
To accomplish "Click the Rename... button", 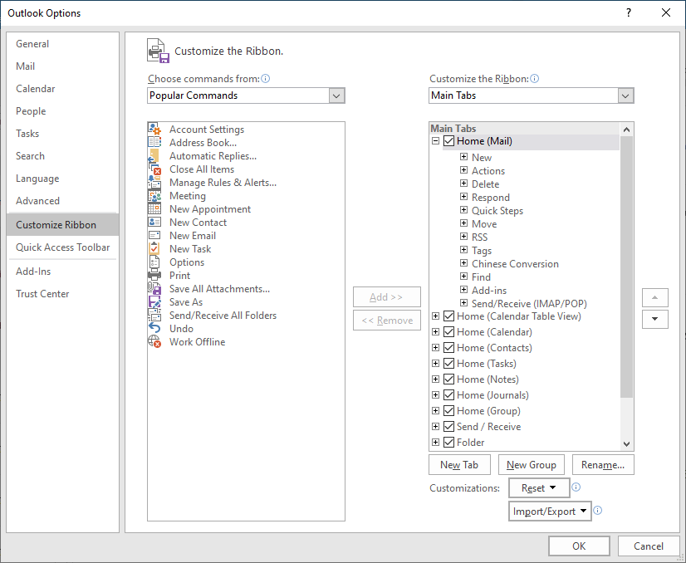I will tap(603, 464).
